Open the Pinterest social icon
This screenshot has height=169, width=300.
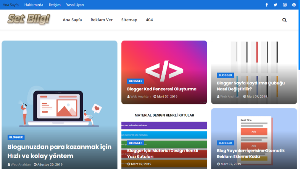294,5
